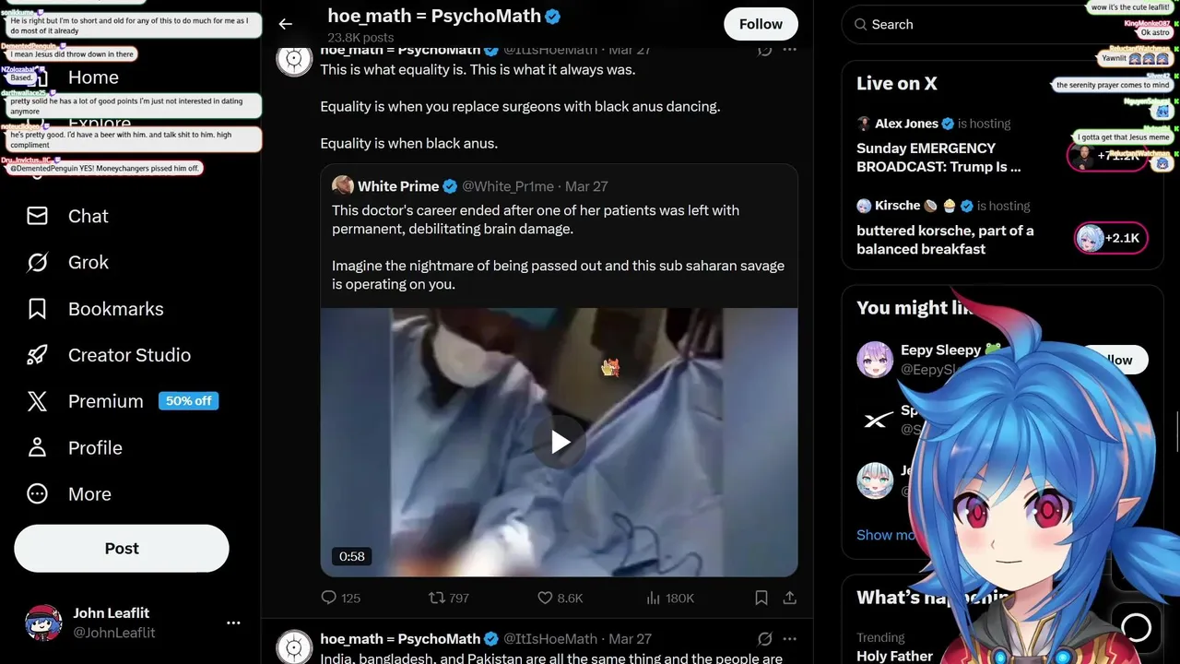The width and height of the screenshot is (1180, 664).
Task: Open John Leaflit account options dots
Action: tap(233, 623)
